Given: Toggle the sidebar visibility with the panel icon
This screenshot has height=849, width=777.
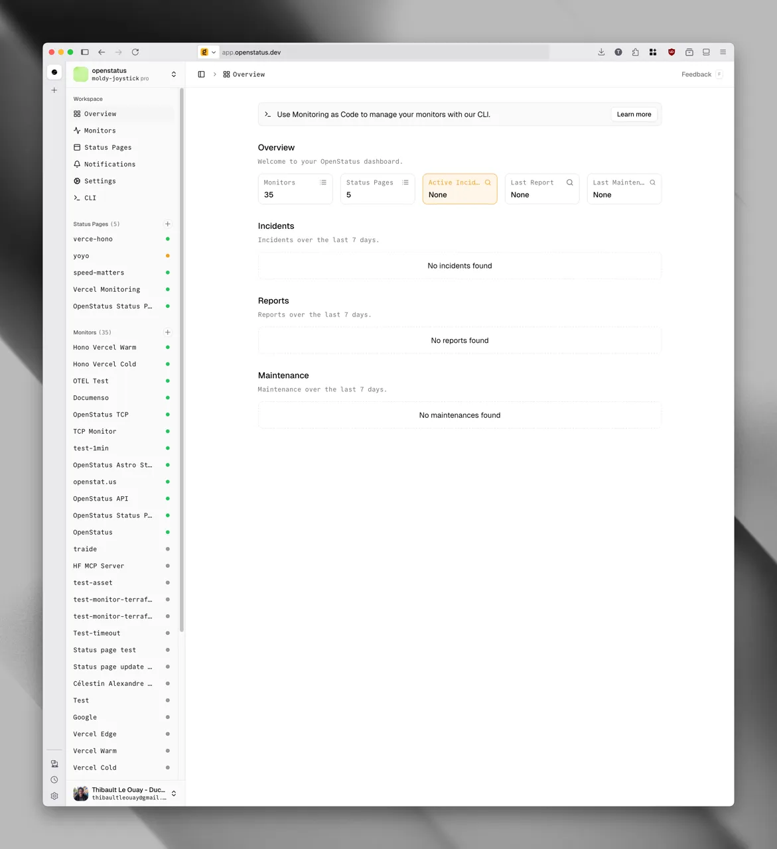Looking at the screenshot, I should tap(201, 74).
